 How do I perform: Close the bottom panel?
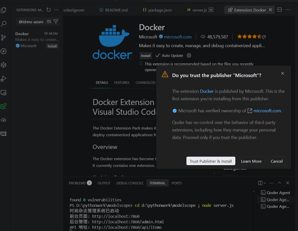[x=288, y=183]
